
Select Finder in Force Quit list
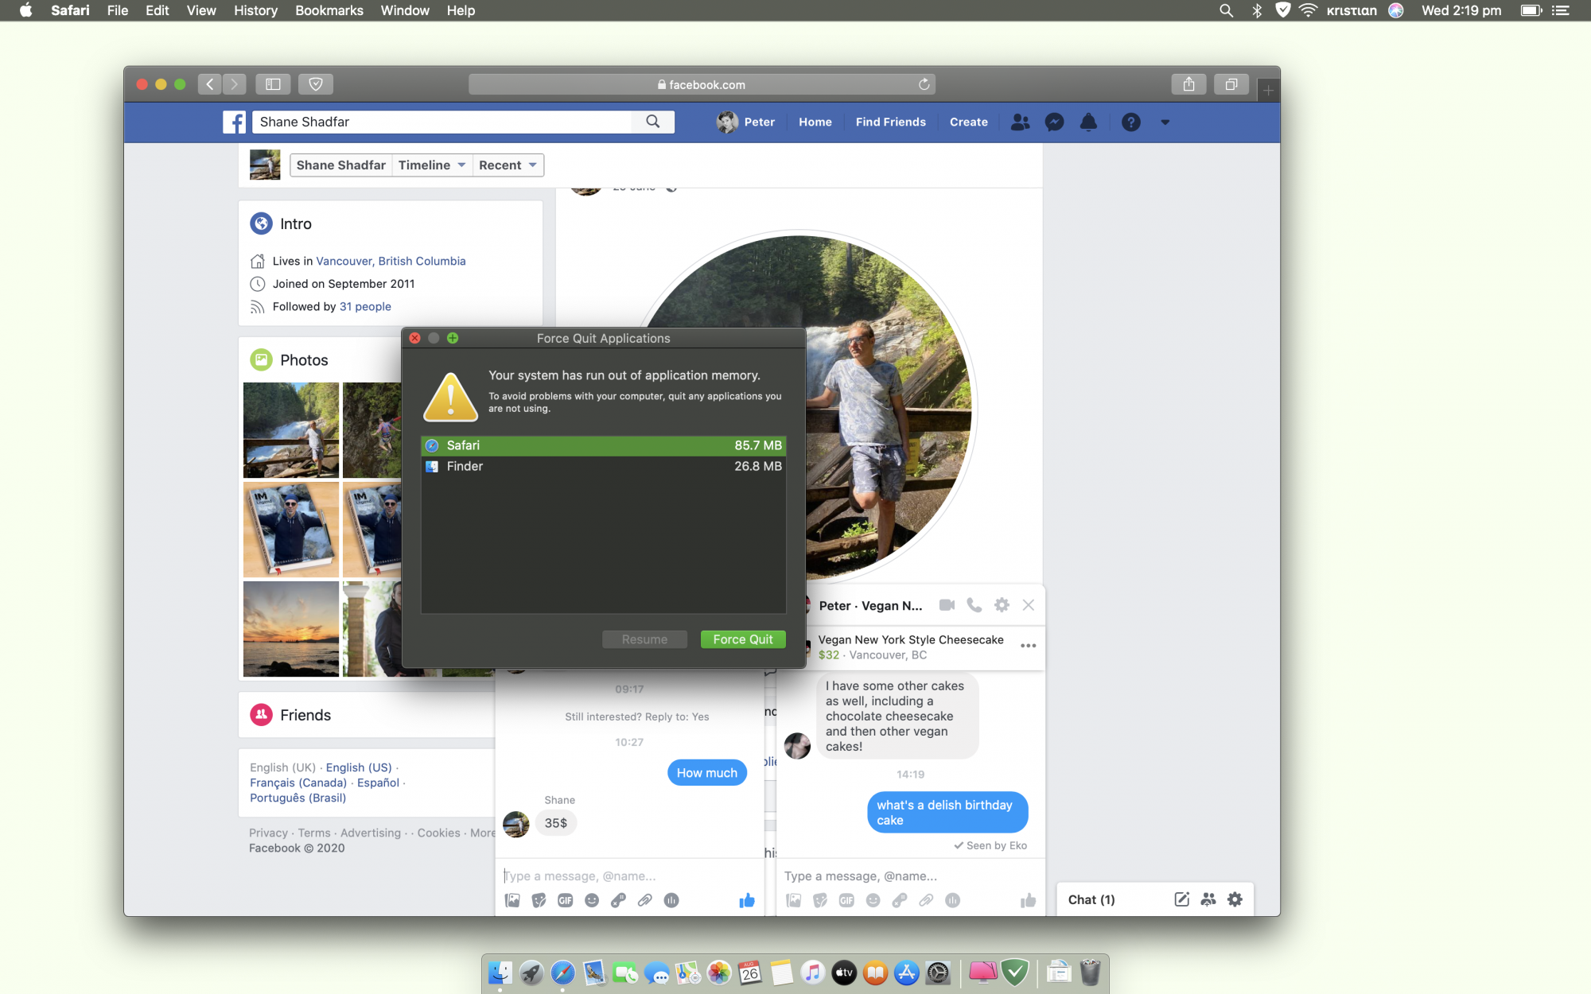click(x=604, y=466)
